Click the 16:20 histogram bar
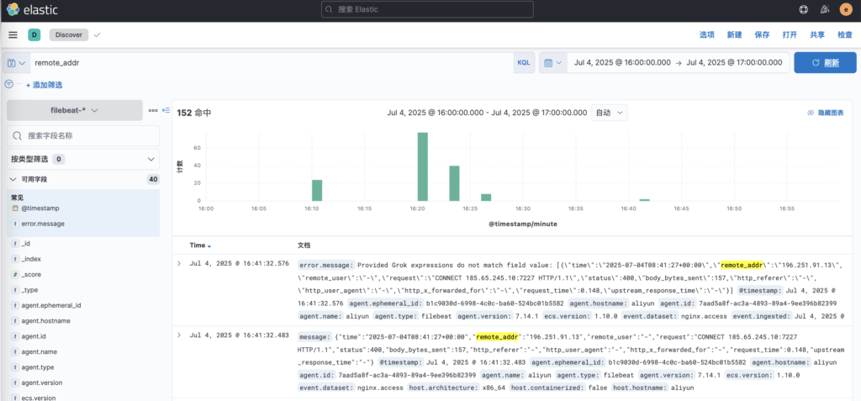The width and height of the screenshot is (861, 401). [x=423, y=166]
